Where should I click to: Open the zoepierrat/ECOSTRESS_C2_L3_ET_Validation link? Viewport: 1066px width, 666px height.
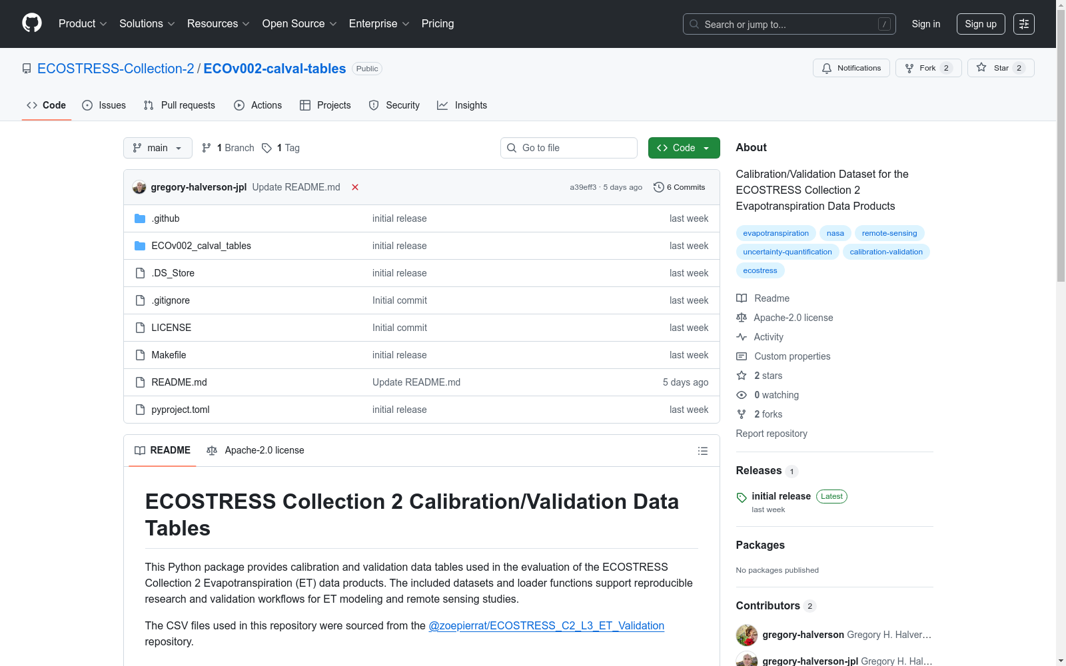coord(546,626)
